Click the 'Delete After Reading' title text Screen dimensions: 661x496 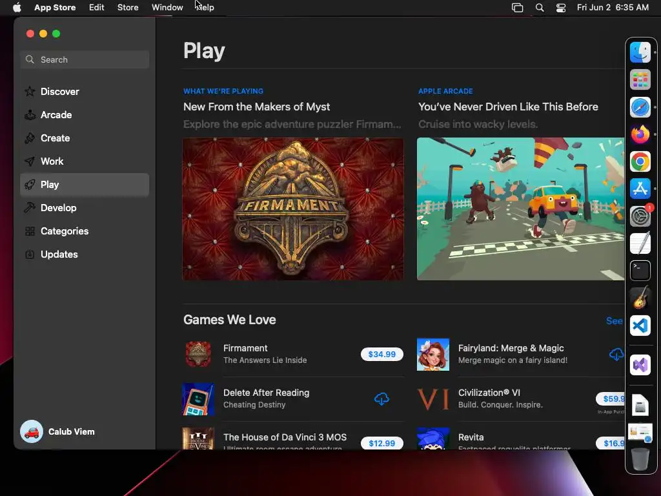click(266, 393)
